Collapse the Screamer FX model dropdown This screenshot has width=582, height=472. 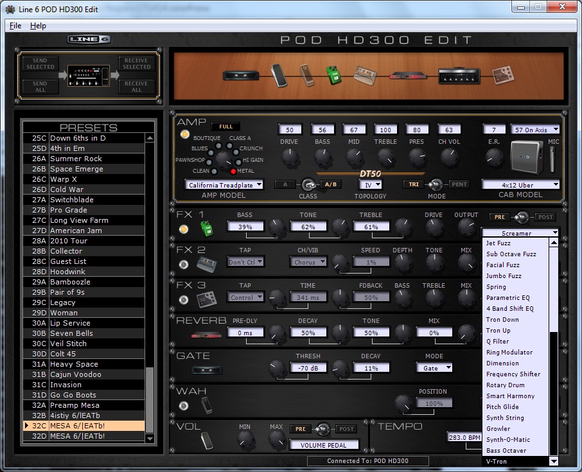tap(520, 233)
